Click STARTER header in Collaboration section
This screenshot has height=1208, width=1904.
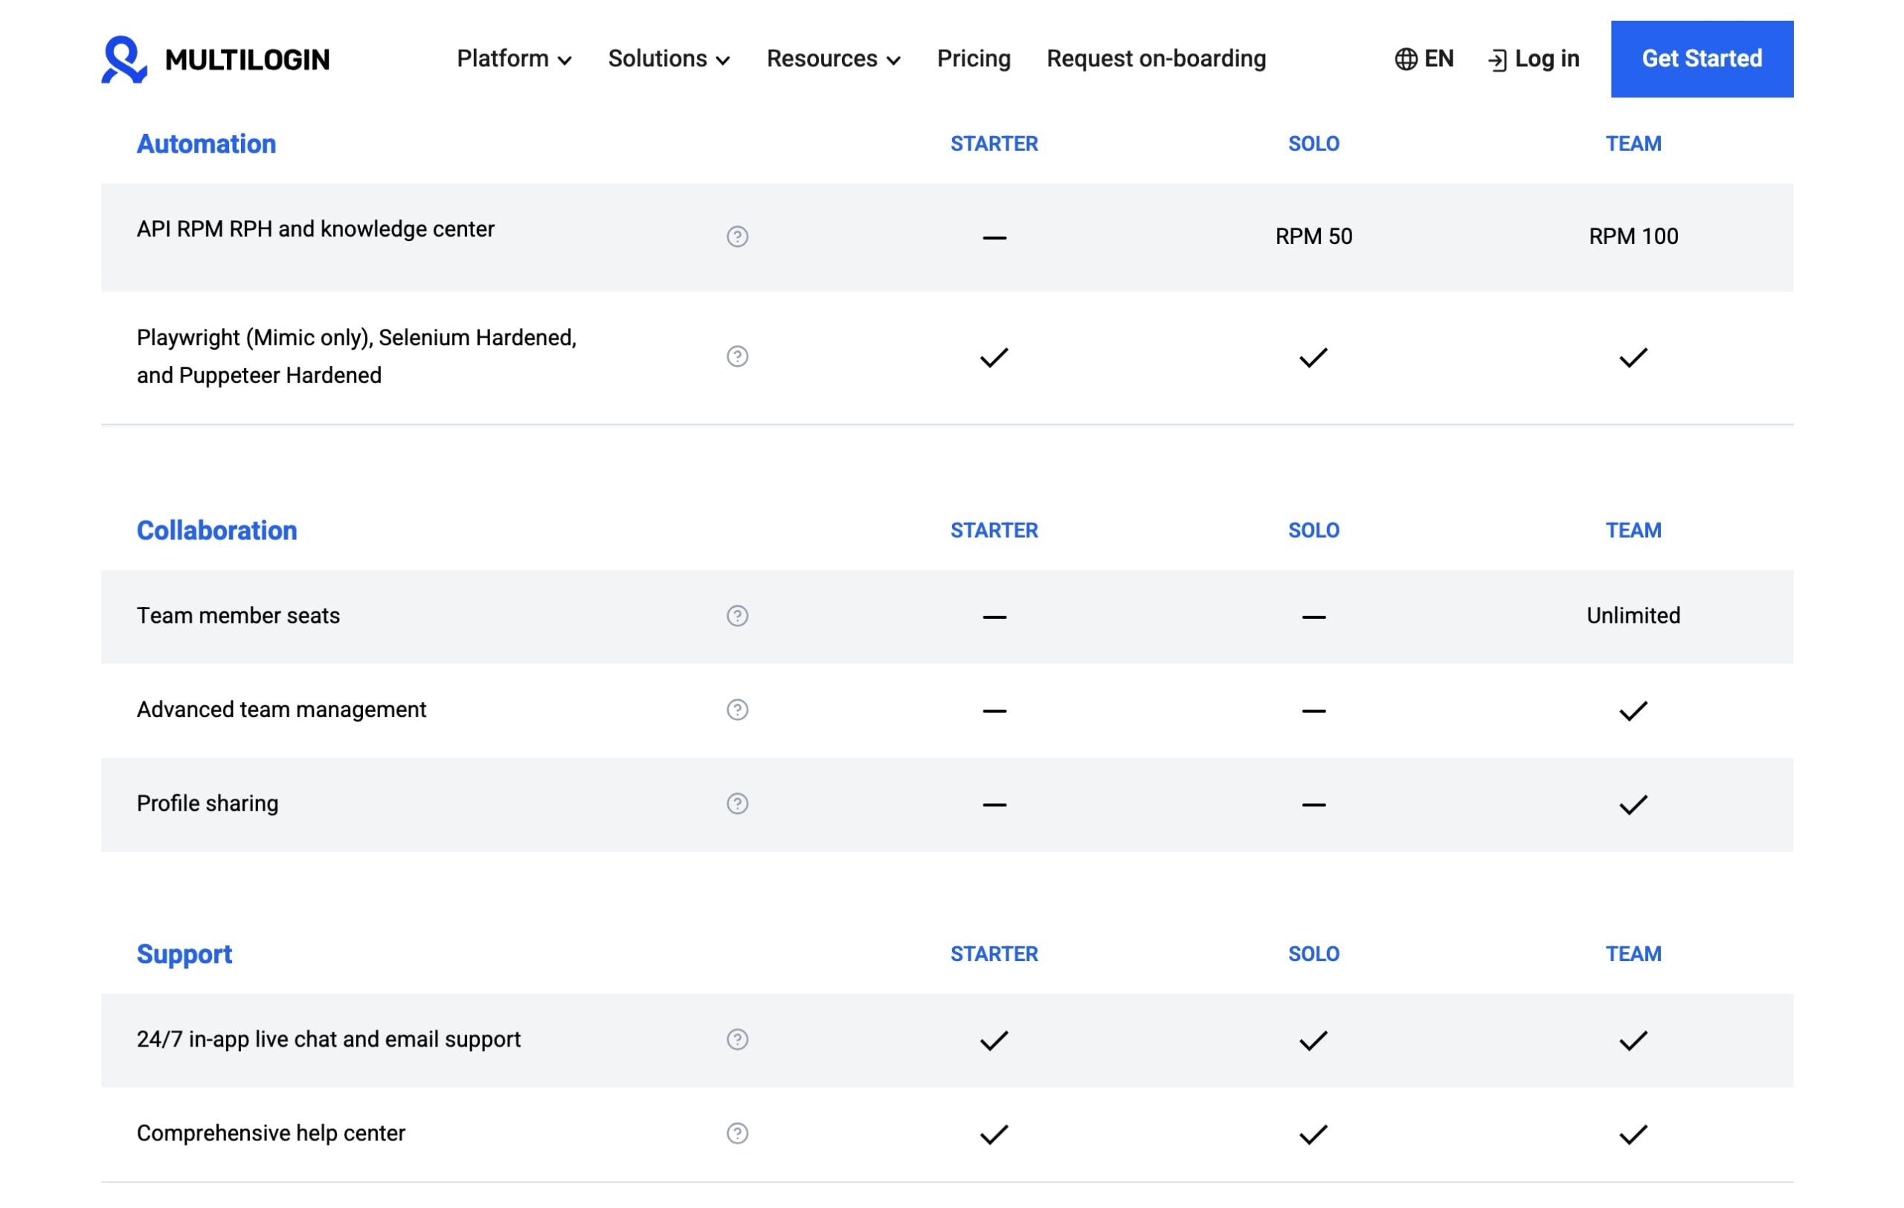pos(994,530)
